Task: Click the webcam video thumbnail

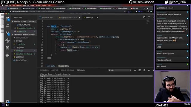Action: pos(172,87)
